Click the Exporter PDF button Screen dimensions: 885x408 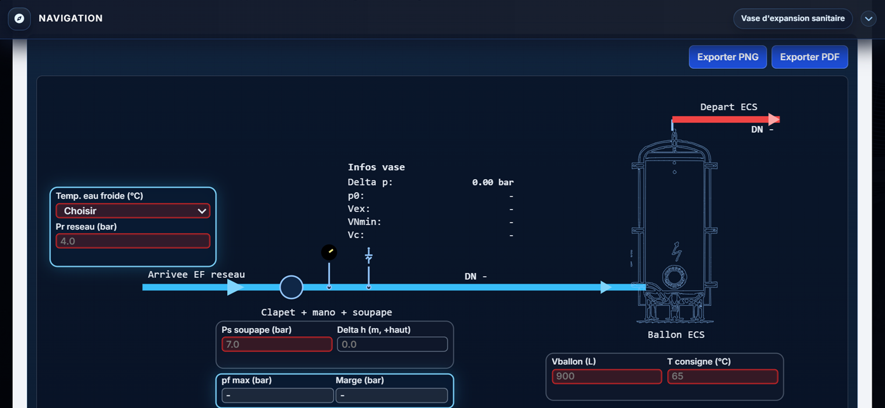coord(810,57)
